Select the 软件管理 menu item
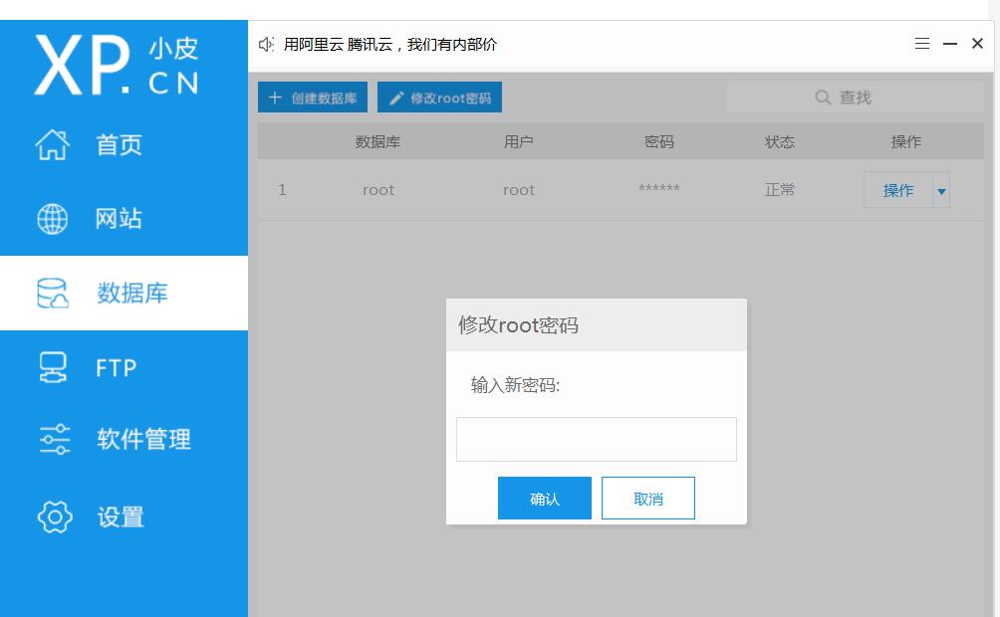Image resolution: width=1000 pixels, height=617 pixels. click(143, 440)
